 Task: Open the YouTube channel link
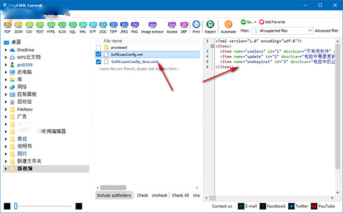pos(323,206)
